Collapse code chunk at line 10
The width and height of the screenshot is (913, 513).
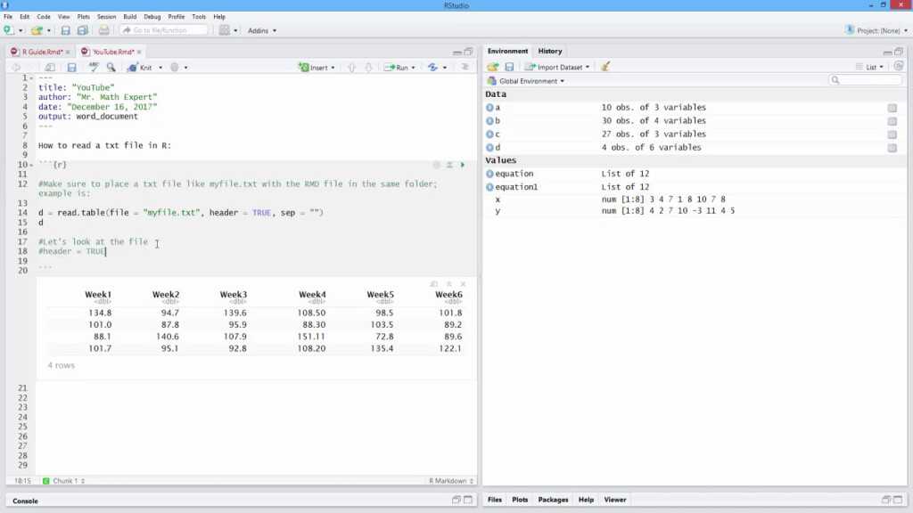point(31,165)
